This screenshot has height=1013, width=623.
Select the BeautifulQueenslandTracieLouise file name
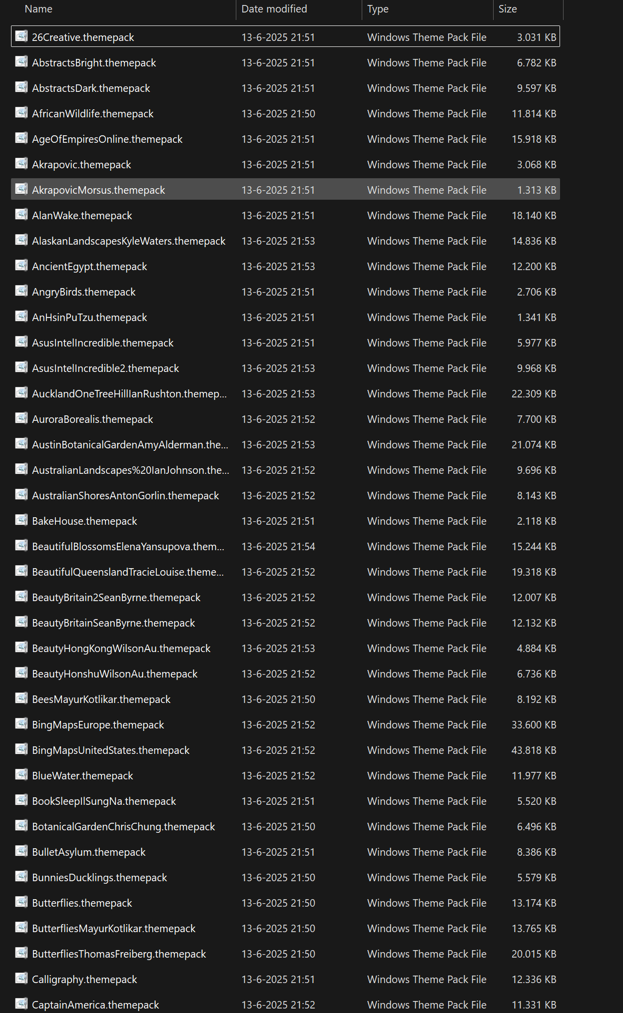tap(128, 572)
